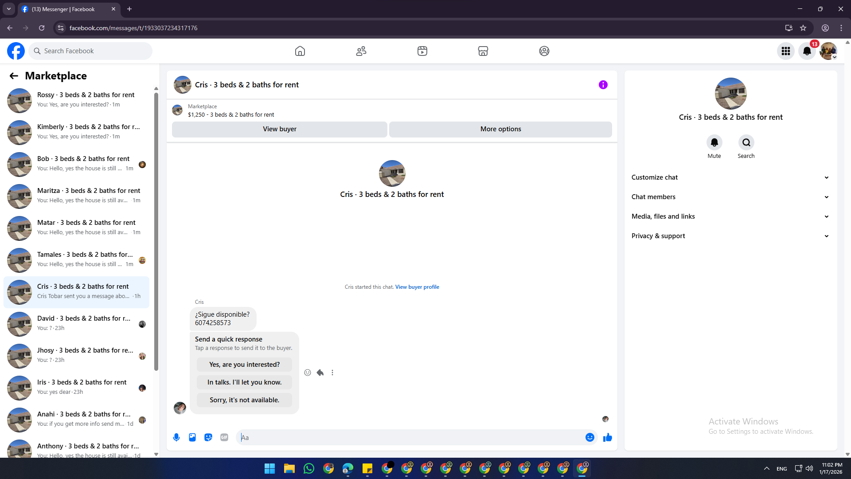The height and width of the screenshot is (479, 851).
Task: Go to the Home tab
Action: (x=300, y=51)
